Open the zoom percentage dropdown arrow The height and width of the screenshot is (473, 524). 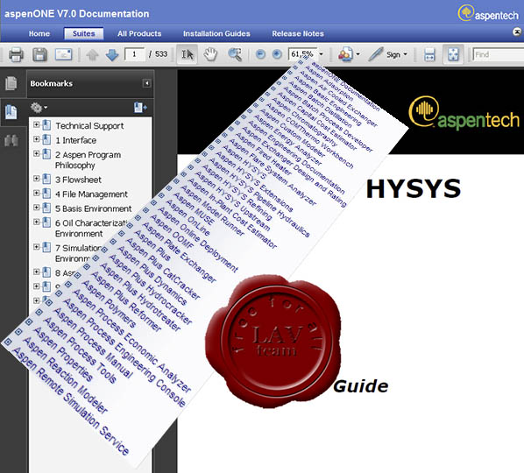[321, 54]
